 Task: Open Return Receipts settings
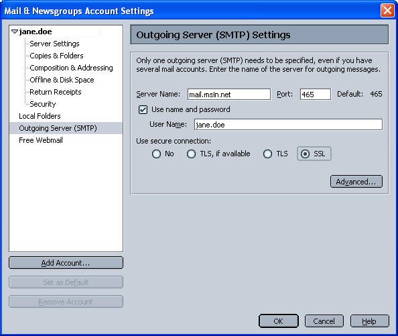[56, 92]
